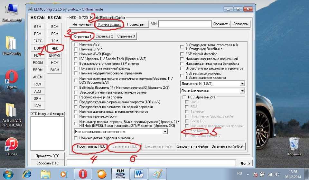The width and height of the screenshot is (309, 180).
Task: Click Сбросить DTC button
Action: coord(48,163)
